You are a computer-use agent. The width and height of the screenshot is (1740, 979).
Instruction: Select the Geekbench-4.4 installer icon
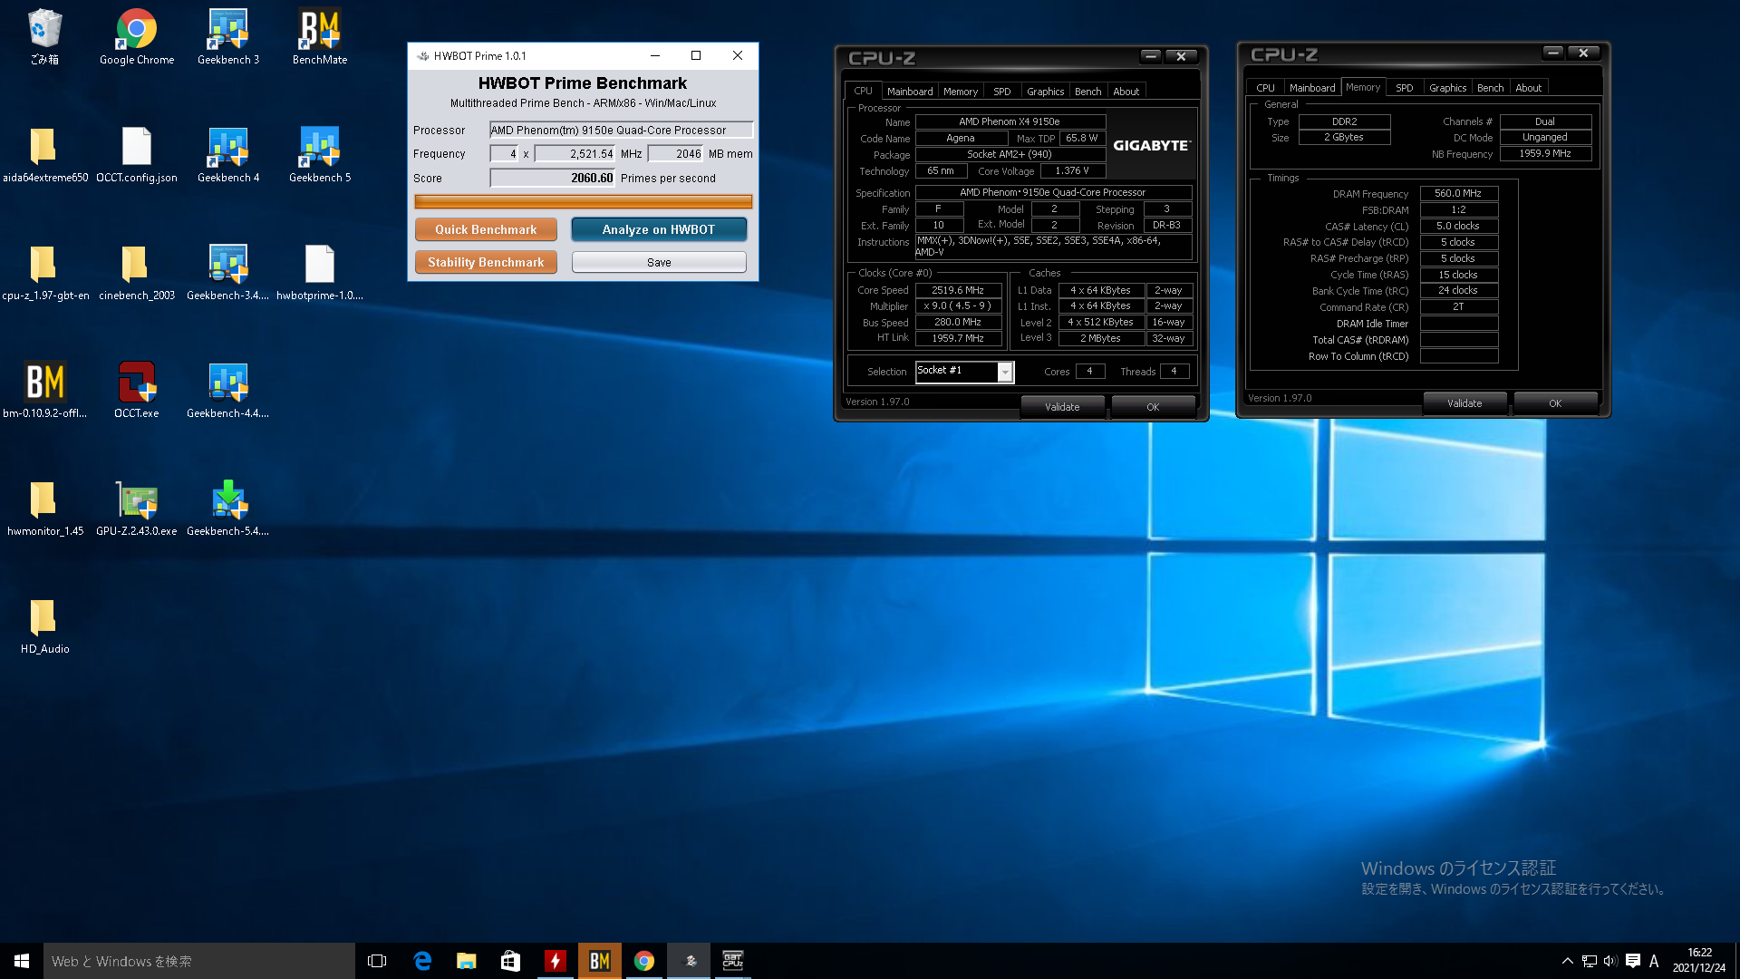pyautogui.click(x=228, y=391)
